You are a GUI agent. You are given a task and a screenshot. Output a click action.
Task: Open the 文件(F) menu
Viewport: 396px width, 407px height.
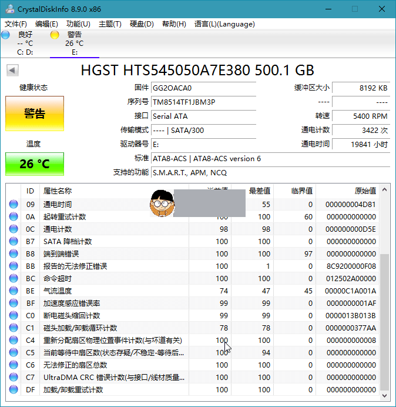[15, 24]
